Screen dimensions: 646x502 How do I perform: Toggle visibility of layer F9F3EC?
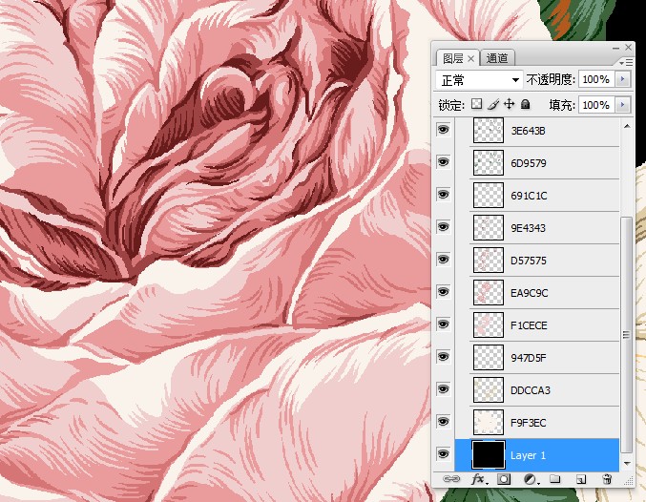pos(444,422)
